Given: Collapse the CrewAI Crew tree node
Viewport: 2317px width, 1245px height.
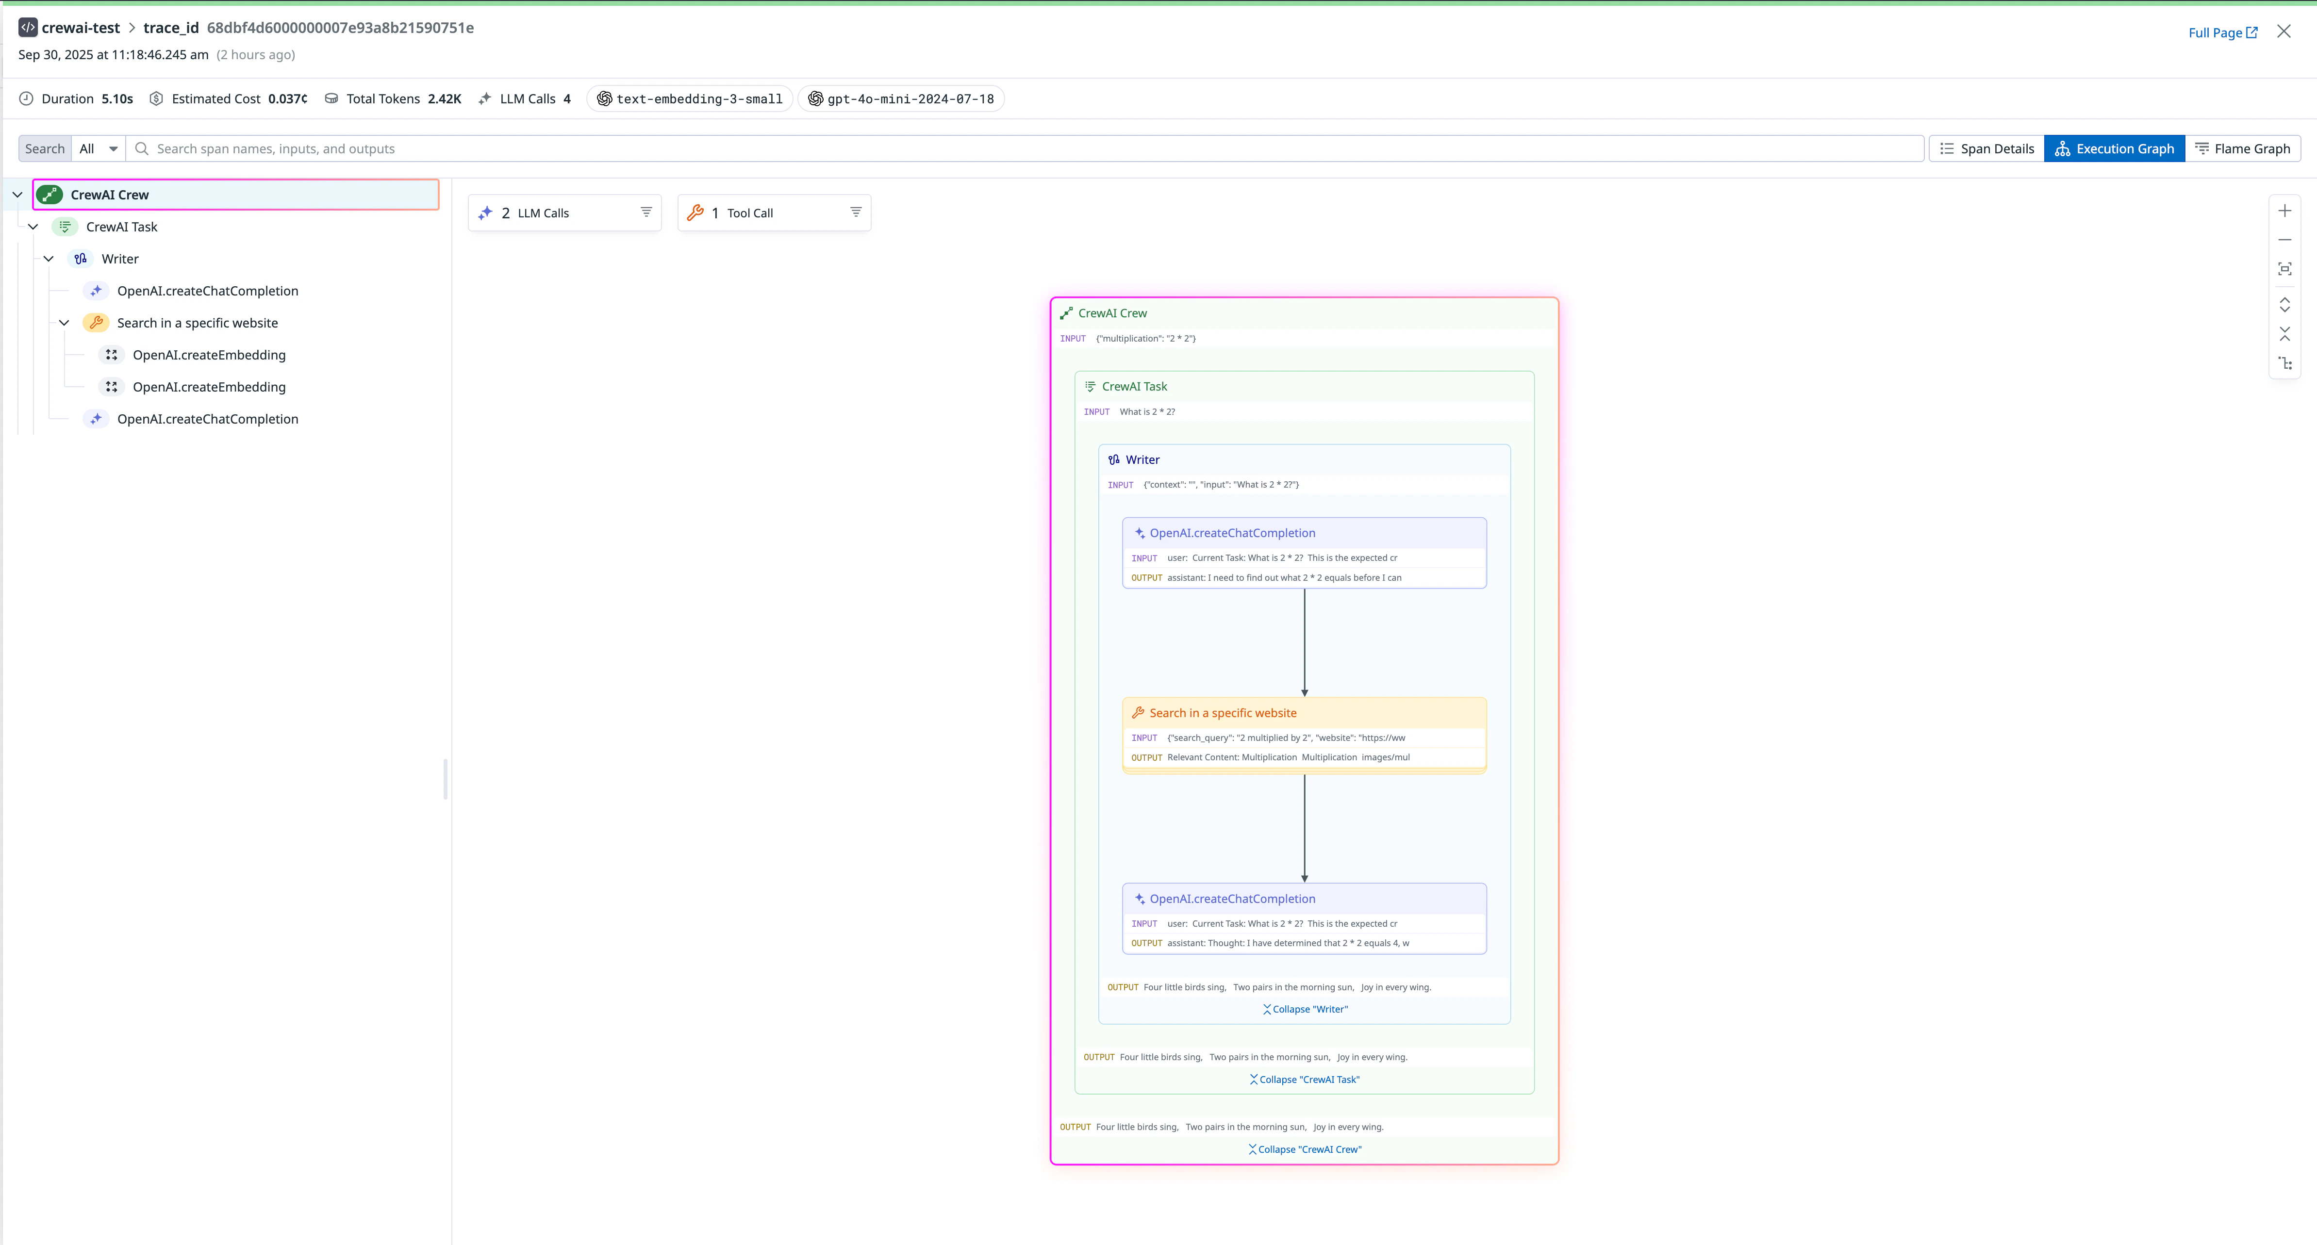Looking at the screenshot, I should tap(16, 194).
